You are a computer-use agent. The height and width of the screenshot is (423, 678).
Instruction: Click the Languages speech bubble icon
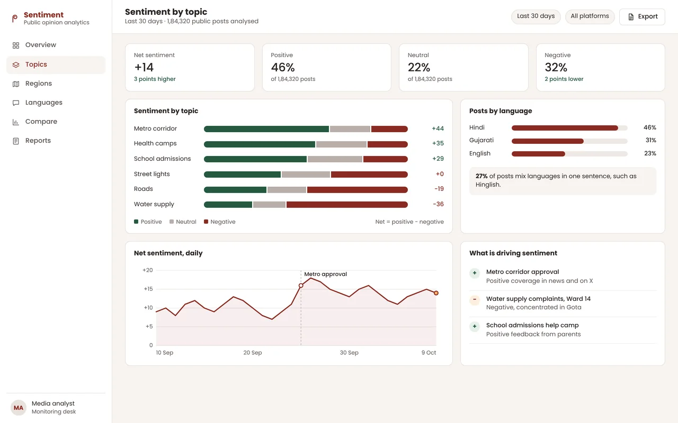(x=16, y=103)
